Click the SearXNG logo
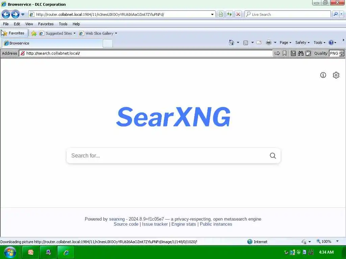346x259 pixels. coord(173,117)
